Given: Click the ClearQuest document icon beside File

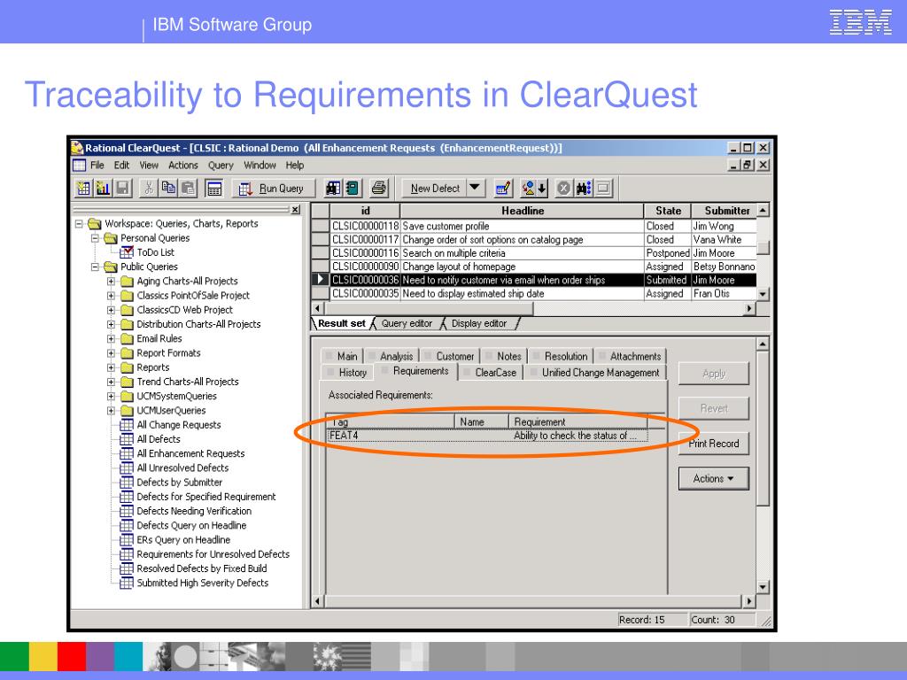Looking at the screenshot, I should pyautogui.click(x=79, y=166).
